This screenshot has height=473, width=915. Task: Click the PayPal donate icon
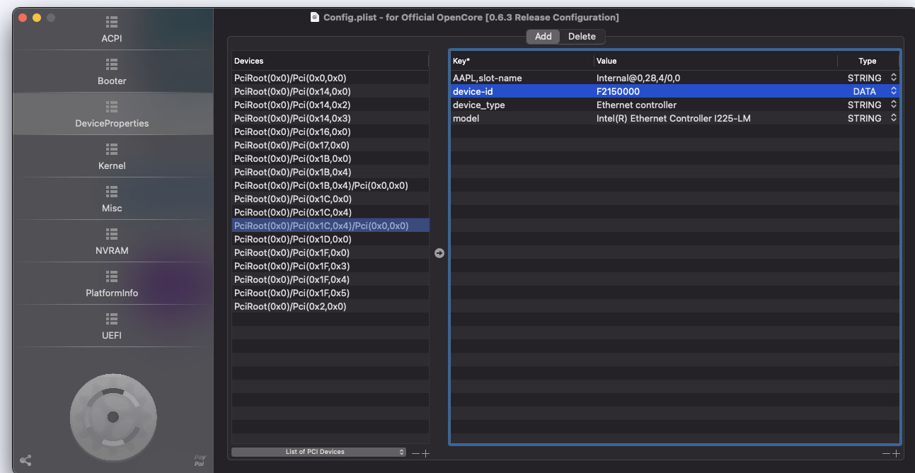(200, 460)
